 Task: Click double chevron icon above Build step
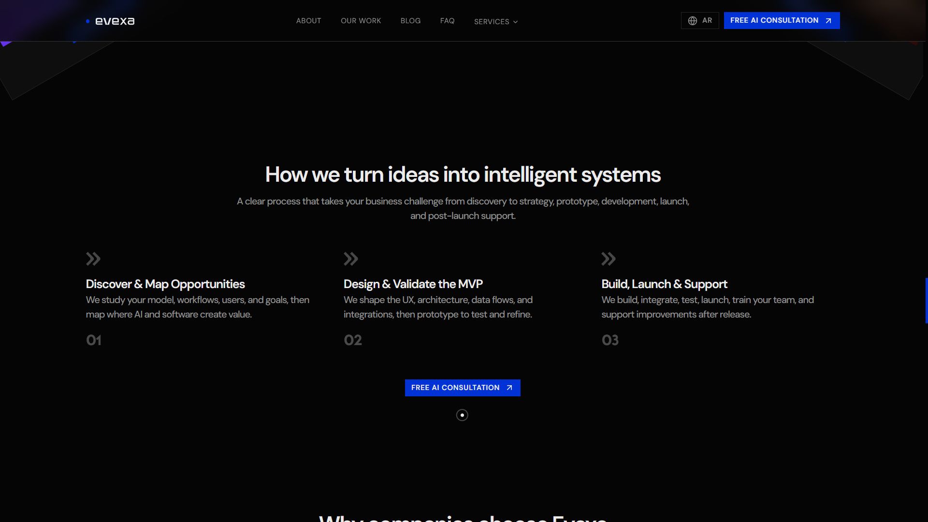click(x=609, y=259)
